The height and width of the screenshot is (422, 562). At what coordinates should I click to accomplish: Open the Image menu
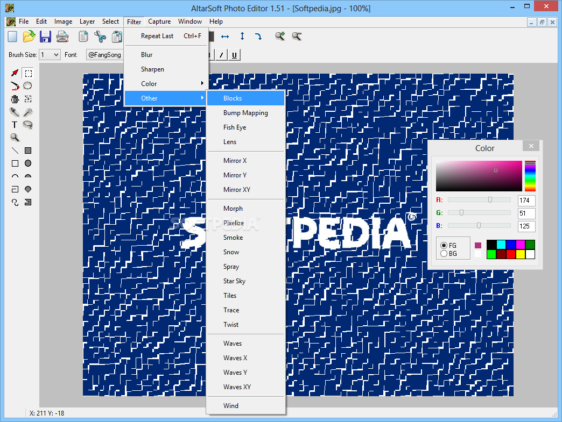tap(63, 22)
